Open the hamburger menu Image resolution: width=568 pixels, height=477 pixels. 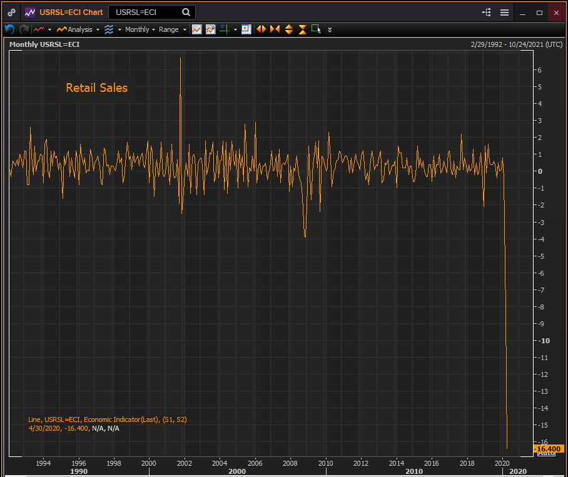click(x=504, y=13)
